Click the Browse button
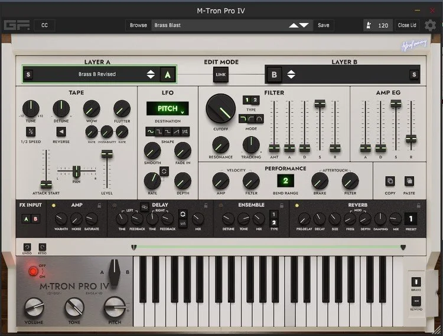Image resolution: width=443 pixels, height=336 pixels. tap(138, 25)
